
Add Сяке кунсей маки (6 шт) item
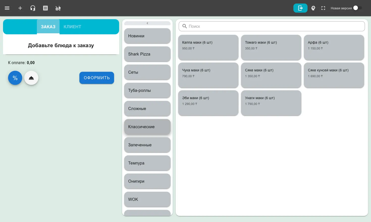(x=334, y=75)
